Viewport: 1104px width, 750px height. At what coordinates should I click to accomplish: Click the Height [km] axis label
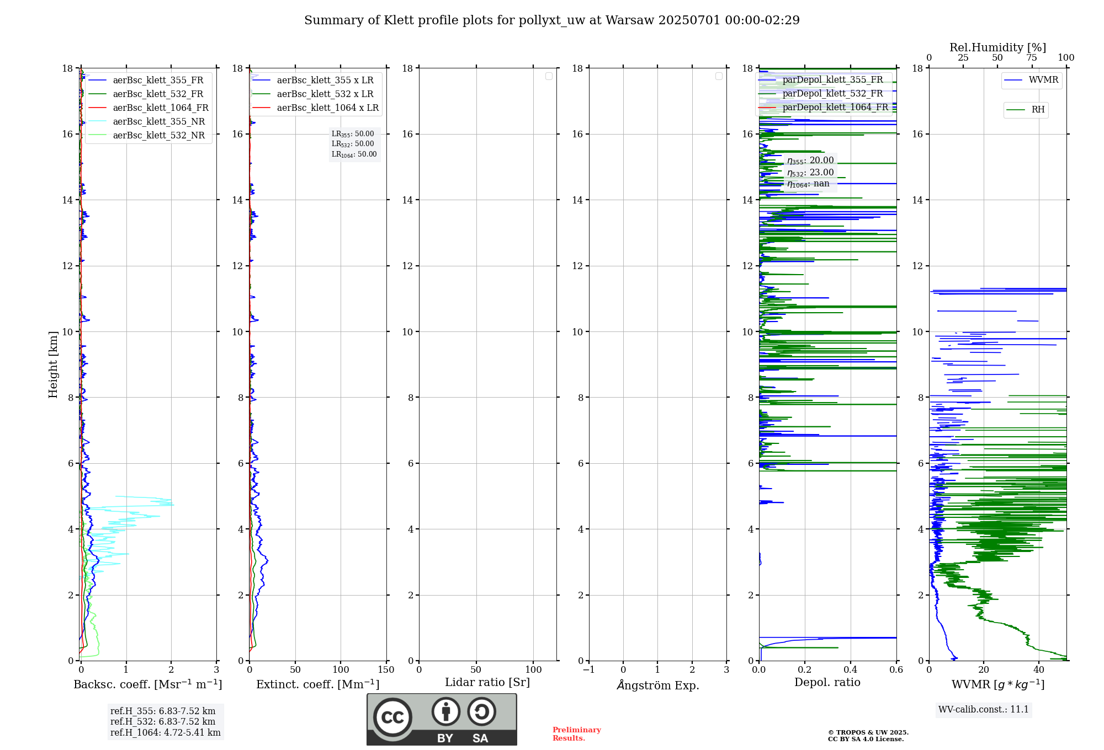(x=53, y=365)
